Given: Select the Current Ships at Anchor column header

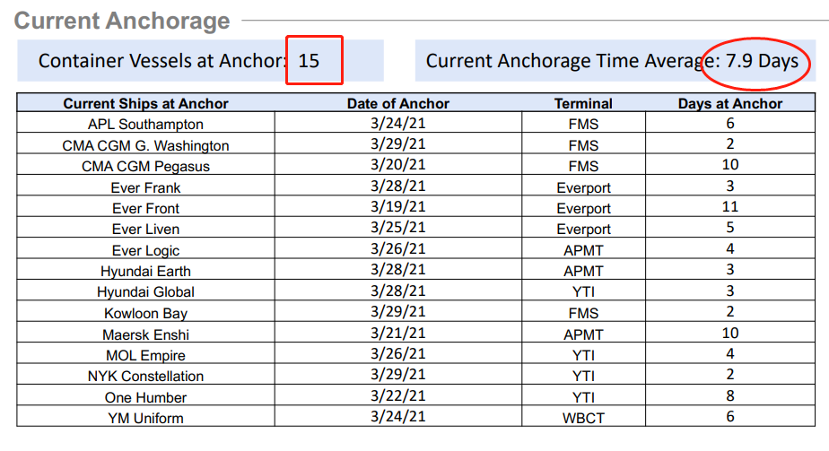Looking at the screenshot, I should 145,103.
